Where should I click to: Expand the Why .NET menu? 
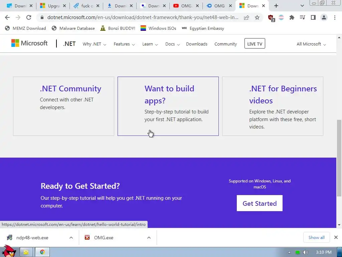[94, 44]
